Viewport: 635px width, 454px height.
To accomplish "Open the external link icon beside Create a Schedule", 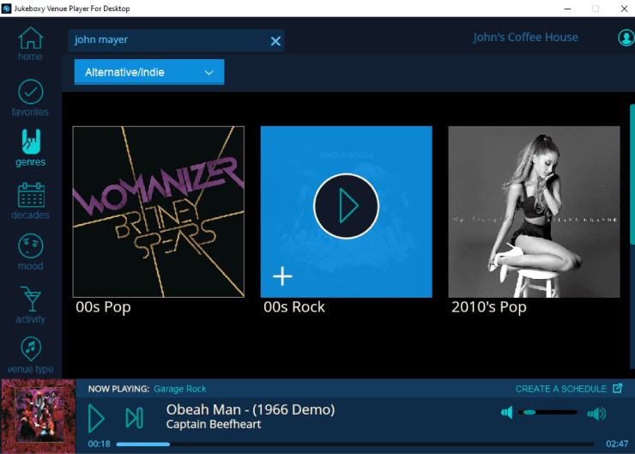I will click(x=617, y=389).
